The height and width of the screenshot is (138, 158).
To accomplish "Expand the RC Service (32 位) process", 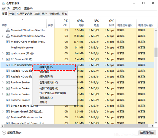I will coord(3,59).
